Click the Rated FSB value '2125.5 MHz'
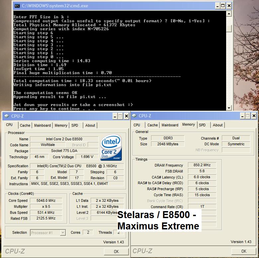This screenshot has width=259, height=258. 46,218
